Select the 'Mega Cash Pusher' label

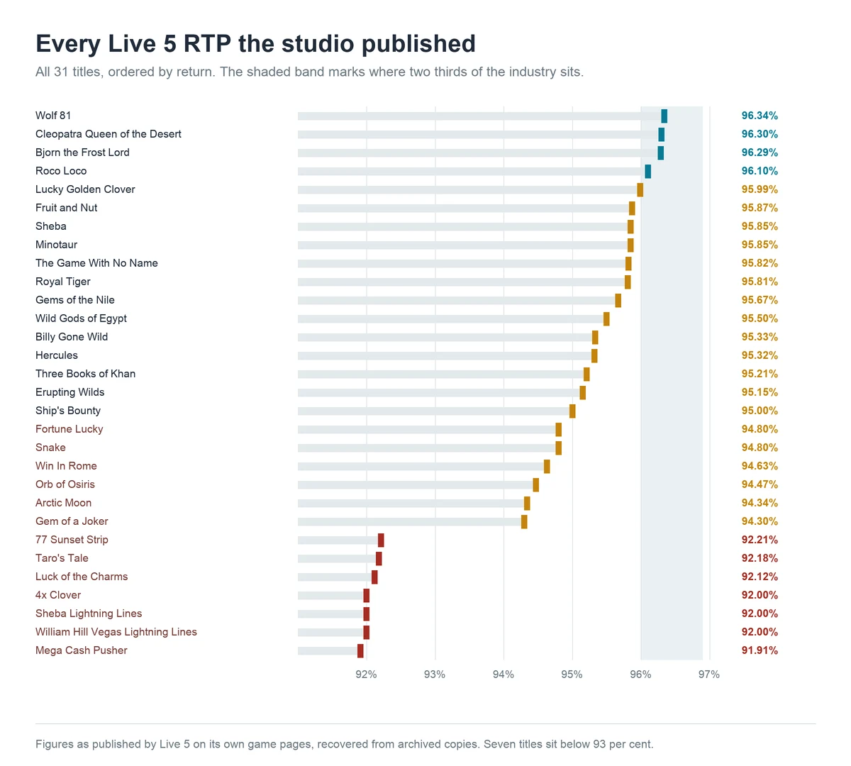pos(82,650)
